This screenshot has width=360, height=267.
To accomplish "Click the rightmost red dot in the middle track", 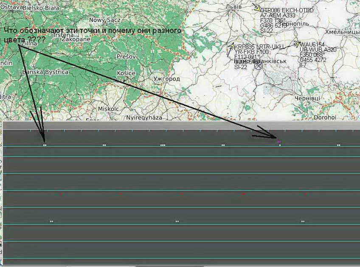I will (x=305, y=194).
